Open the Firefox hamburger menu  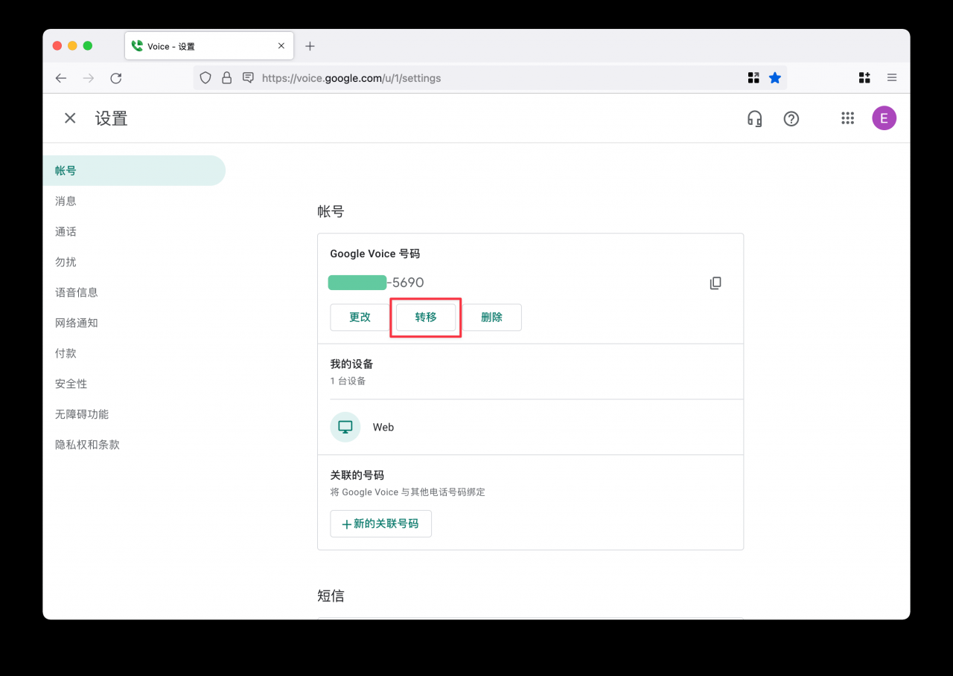coord(892,78)
